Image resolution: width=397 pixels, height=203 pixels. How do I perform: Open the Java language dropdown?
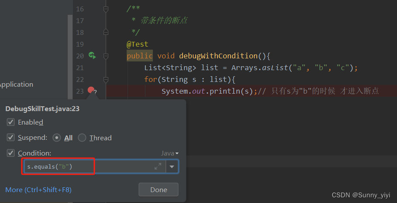point(169,153)
